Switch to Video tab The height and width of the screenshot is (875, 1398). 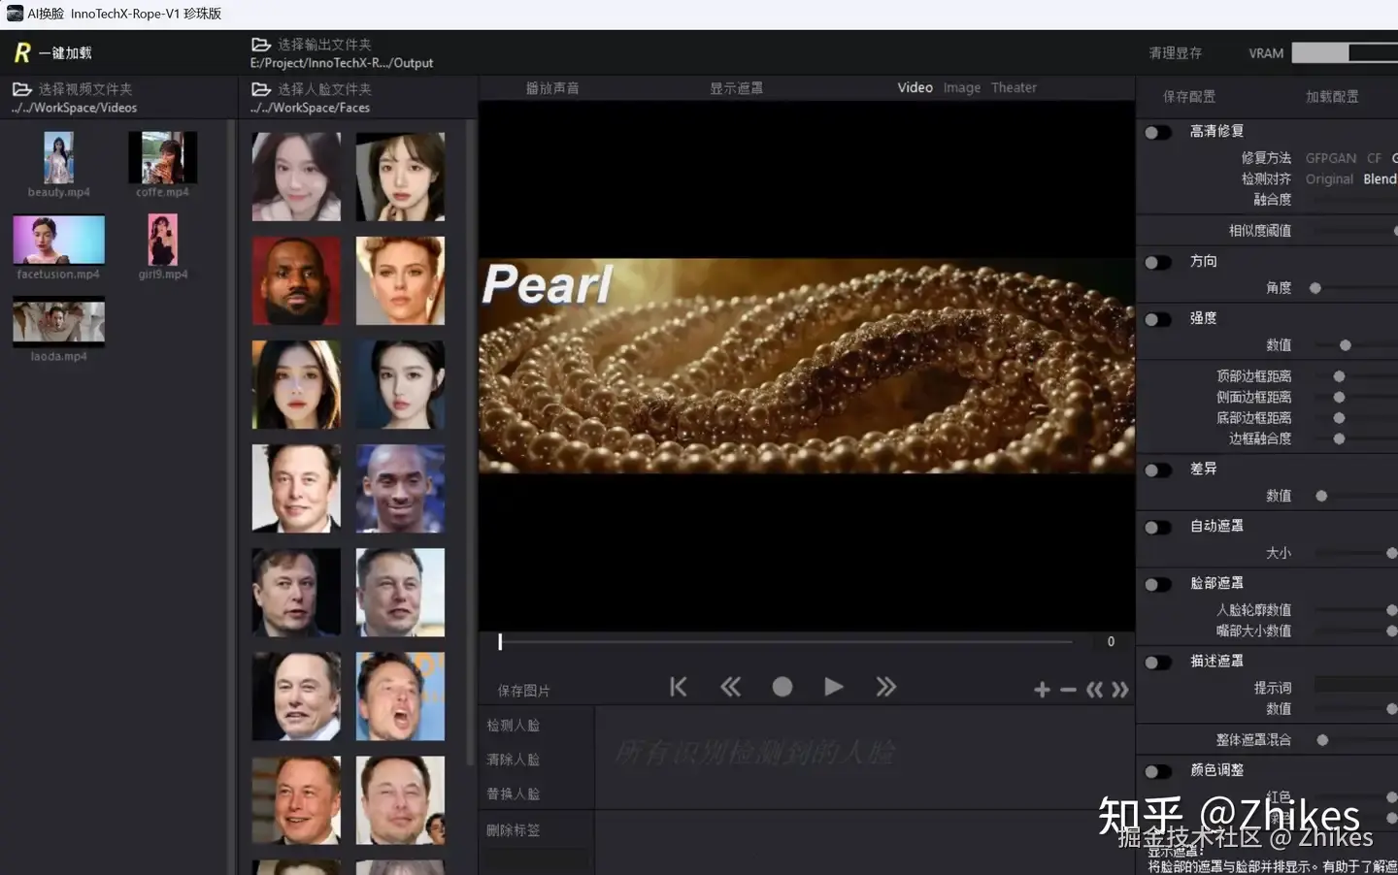tap(915, 87)
